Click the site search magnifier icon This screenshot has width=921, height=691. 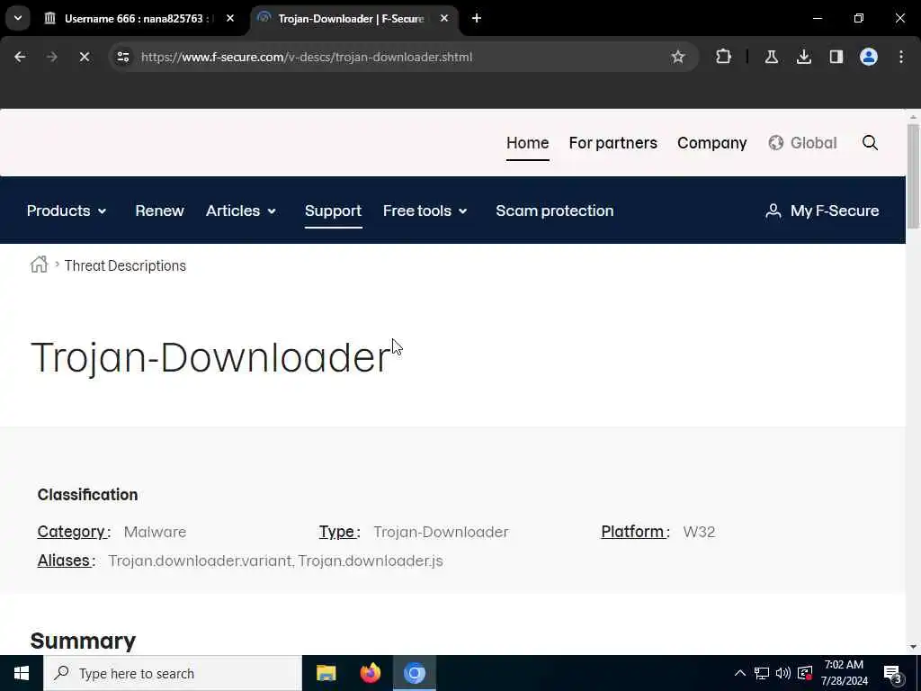(870, 143)
